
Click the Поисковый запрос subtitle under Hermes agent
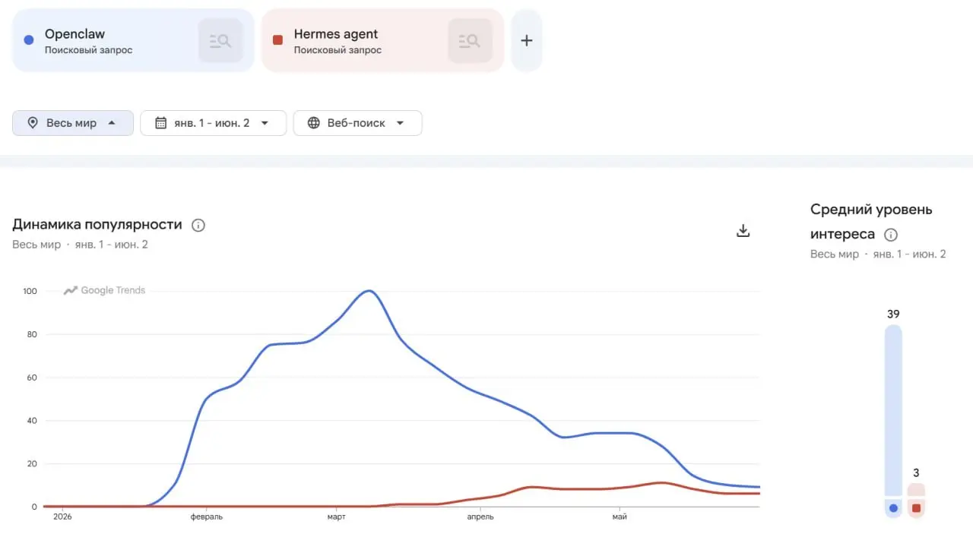[338, 50]
